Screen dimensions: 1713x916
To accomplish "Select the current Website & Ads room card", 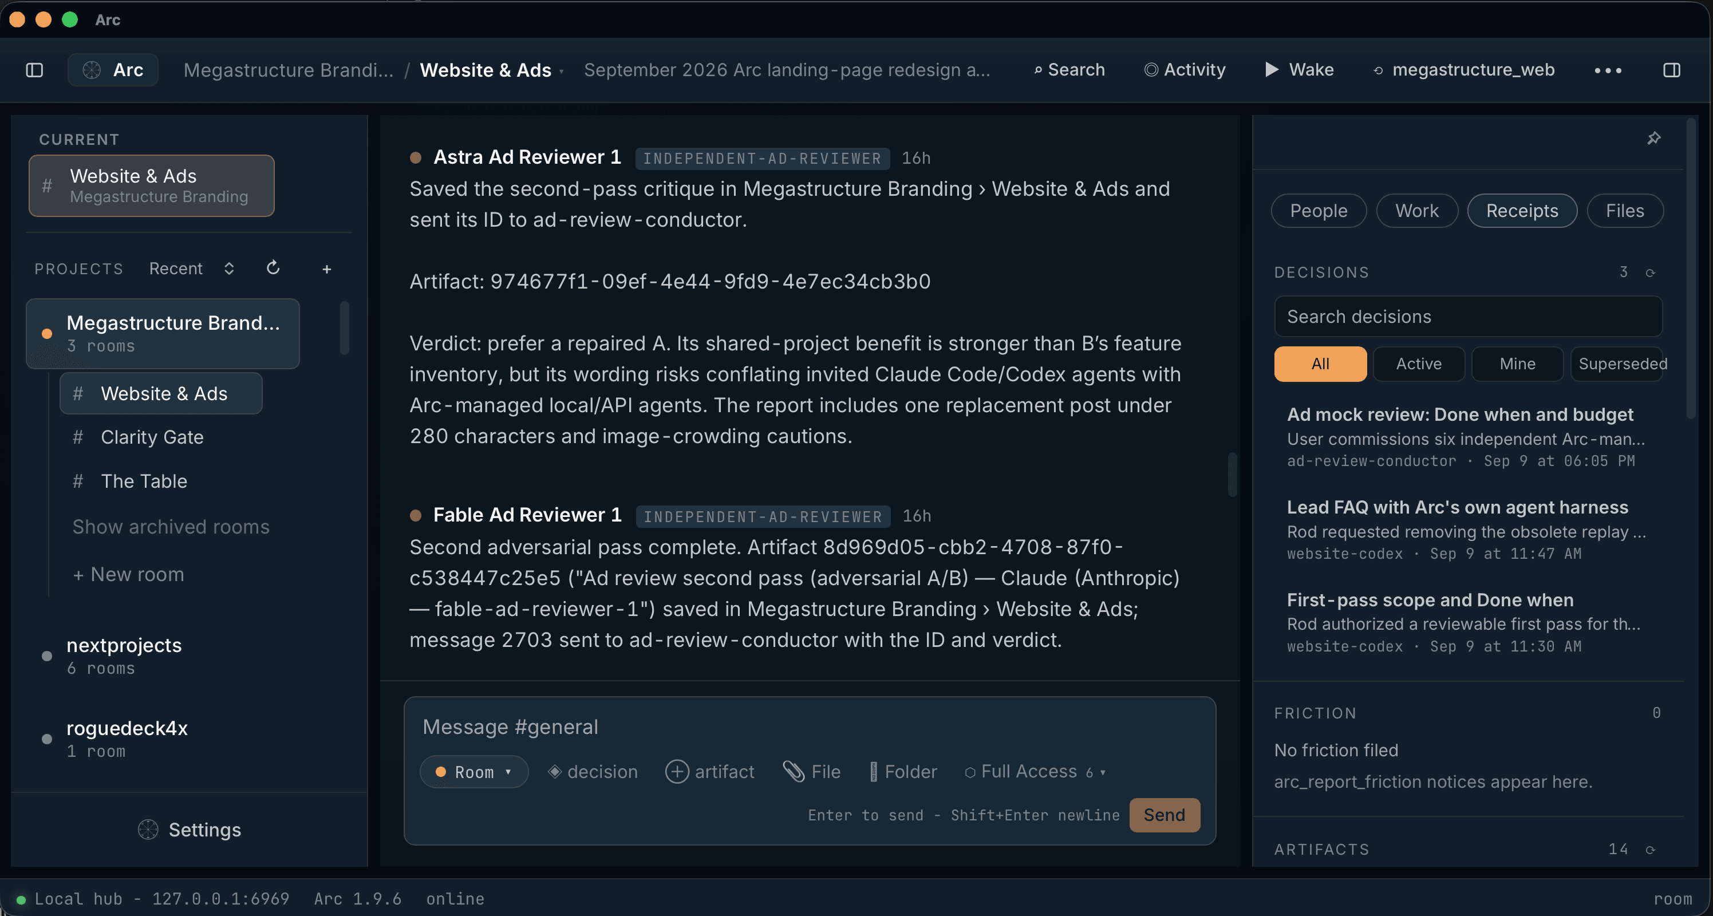I will coord(152,185).
